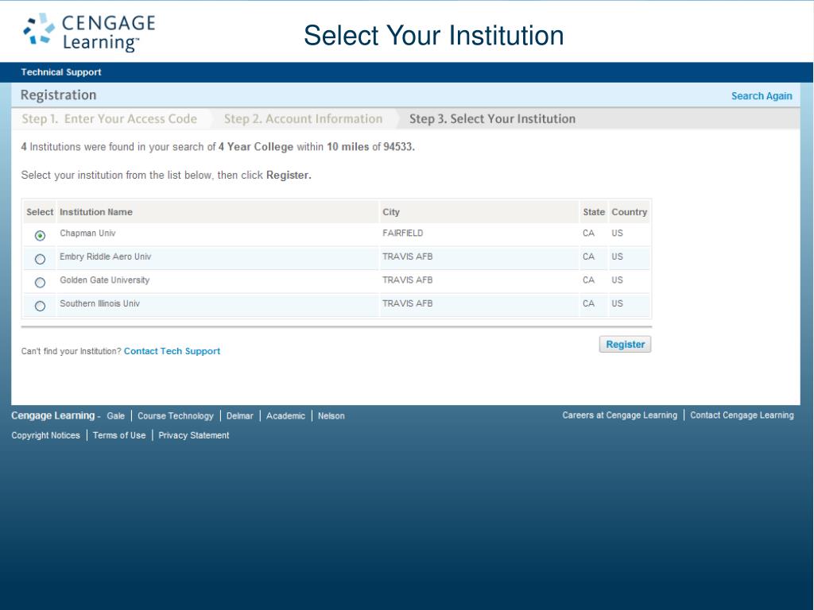Click the CA state cell for Chapman Univ
The width and height of the screenshot is (814, 610).
point(588,233)
